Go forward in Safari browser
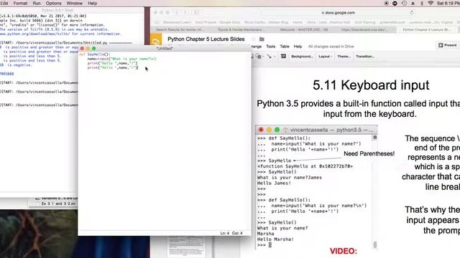The width and height of the screenshot is (460, 258). [x=185, y=12]
